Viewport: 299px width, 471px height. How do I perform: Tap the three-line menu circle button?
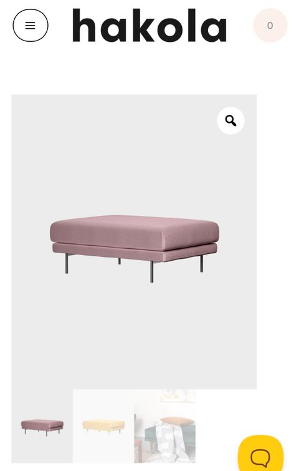(x=31, y=25)
